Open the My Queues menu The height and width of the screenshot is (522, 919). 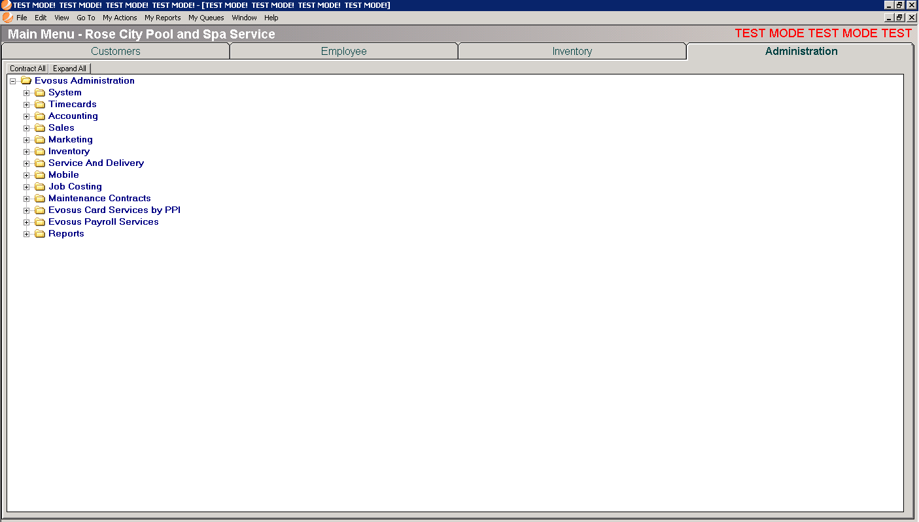(x=206, y=18)
